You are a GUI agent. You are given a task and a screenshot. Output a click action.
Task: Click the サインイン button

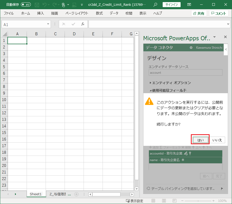coord(171,4)
